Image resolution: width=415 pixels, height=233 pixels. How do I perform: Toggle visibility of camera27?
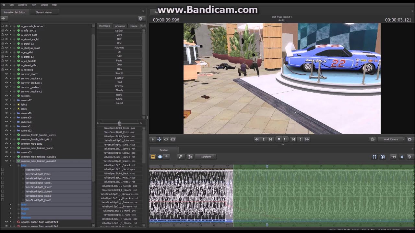pos(6,100)
